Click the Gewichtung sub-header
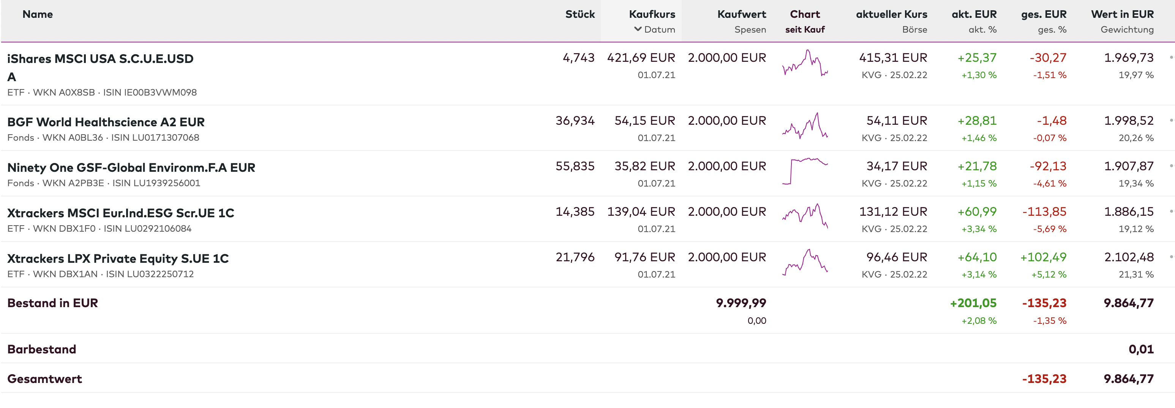The height and width of the screenshot is (408, 1175). point(1127,30)
